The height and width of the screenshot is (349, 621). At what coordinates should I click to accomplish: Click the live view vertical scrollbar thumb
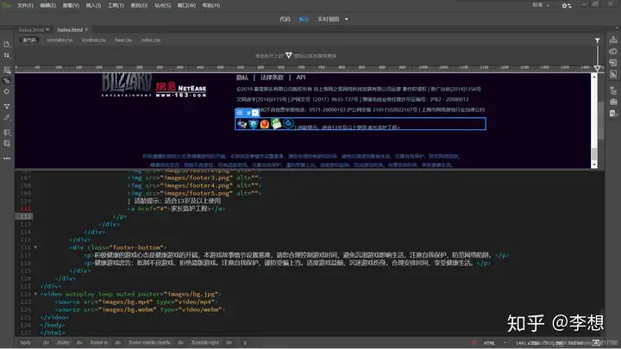coord(594,153)
